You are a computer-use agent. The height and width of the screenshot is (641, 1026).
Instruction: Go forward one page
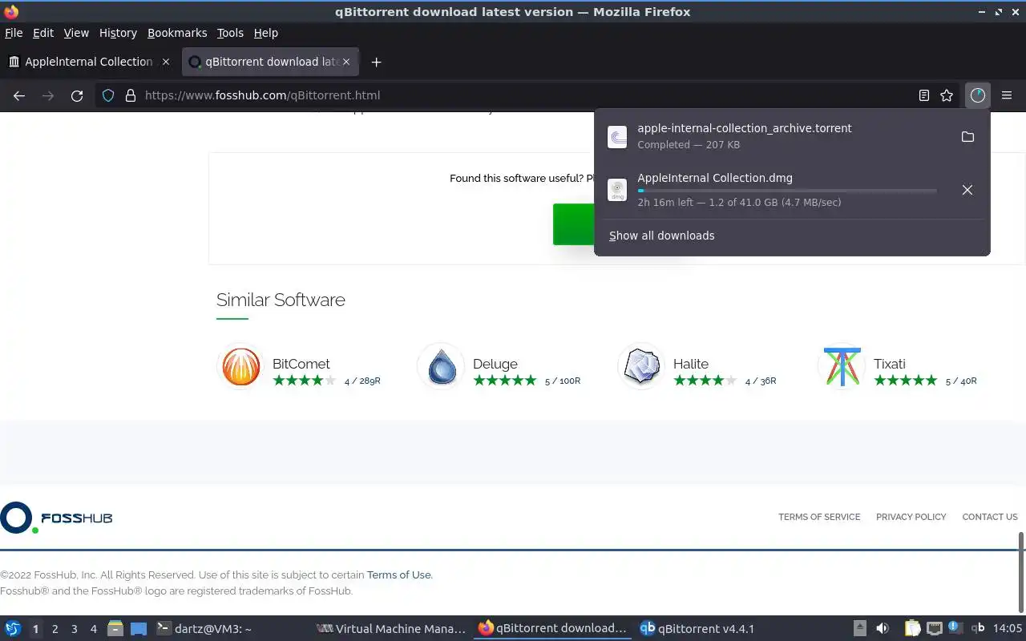point(48,95)
